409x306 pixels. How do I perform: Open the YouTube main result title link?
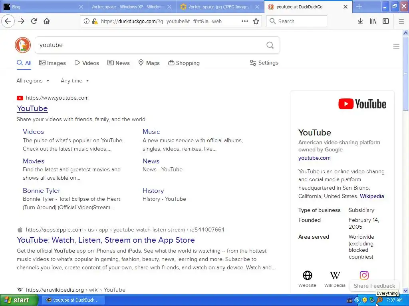32,108
